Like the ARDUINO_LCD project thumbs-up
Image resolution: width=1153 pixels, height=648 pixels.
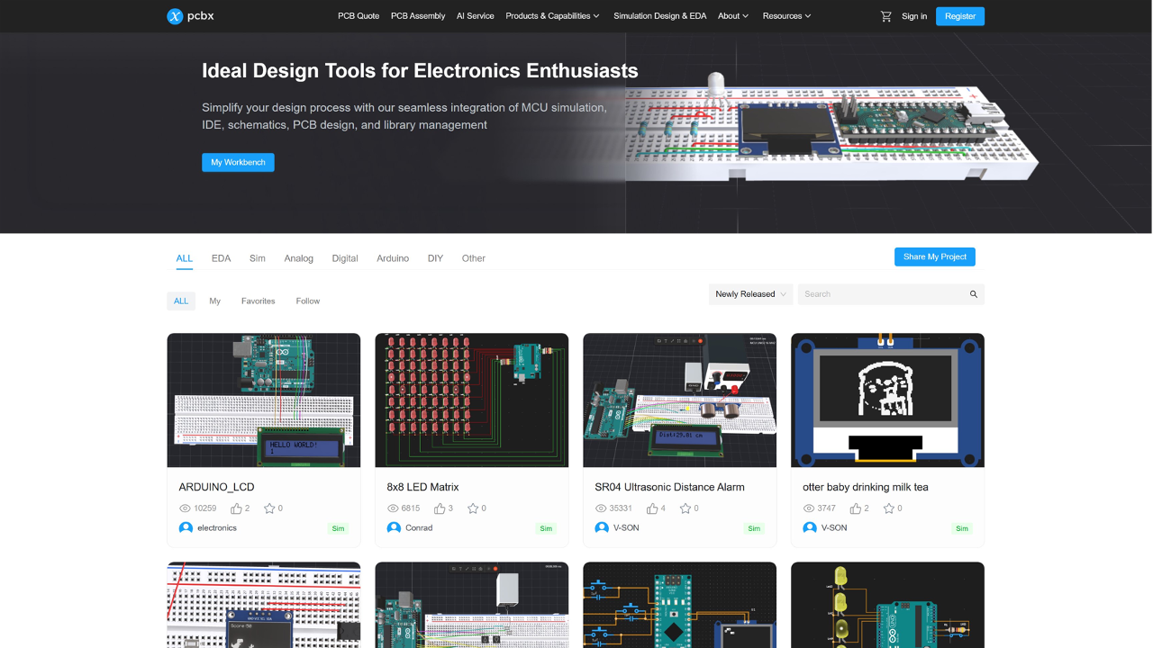click(236, 508)
